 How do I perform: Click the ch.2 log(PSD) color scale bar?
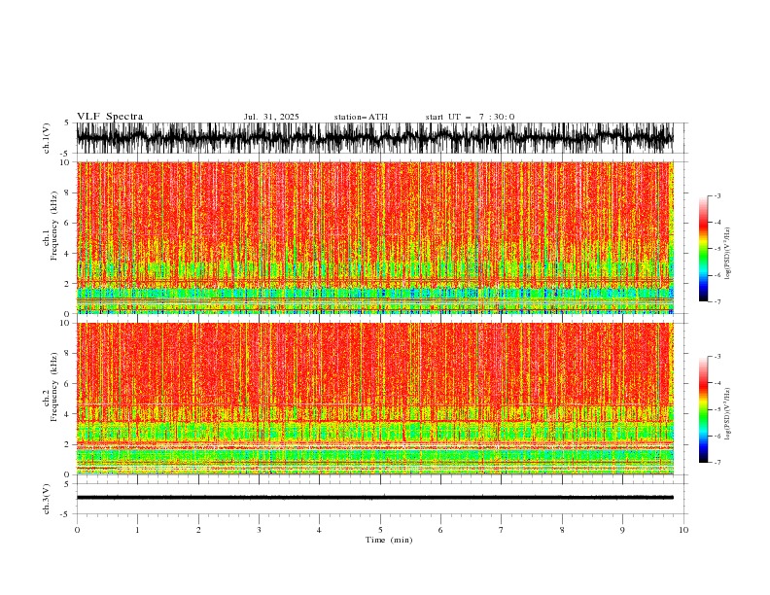pos(703,409)
